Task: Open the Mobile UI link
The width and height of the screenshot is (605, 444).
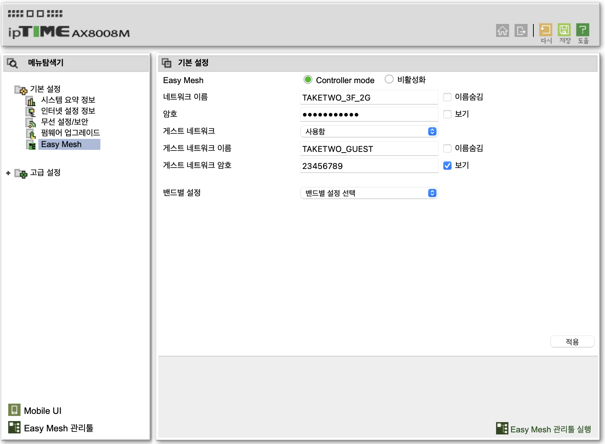Action: click(x=42, y=411)
